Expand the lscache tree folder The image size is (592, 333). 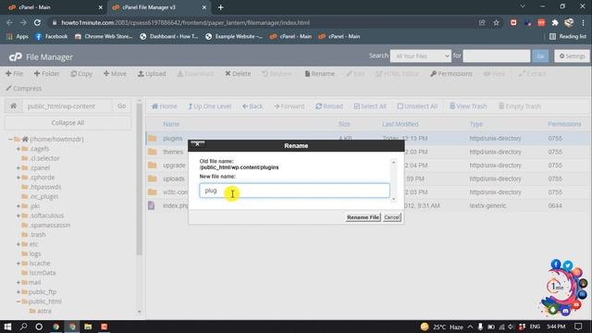click(18, 263)
